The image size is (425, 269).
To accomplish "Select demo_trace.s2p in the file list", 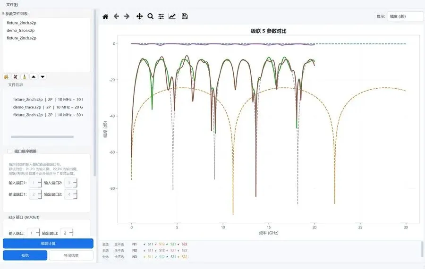I will click(21, 30).
